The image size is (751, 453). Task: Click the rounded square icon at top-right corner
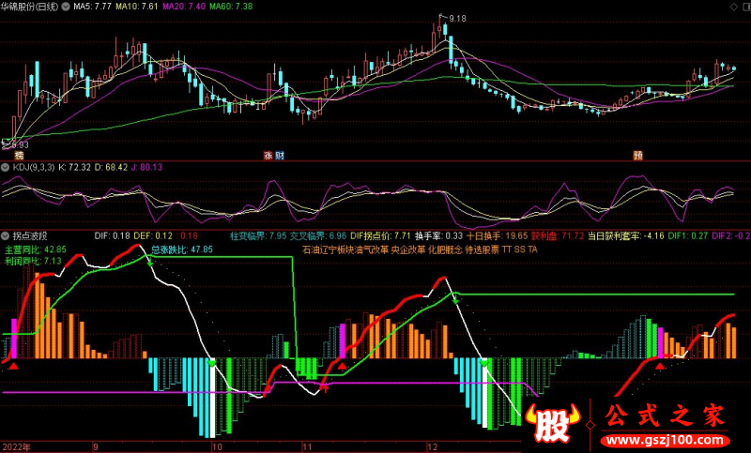[x=745, y=7]
